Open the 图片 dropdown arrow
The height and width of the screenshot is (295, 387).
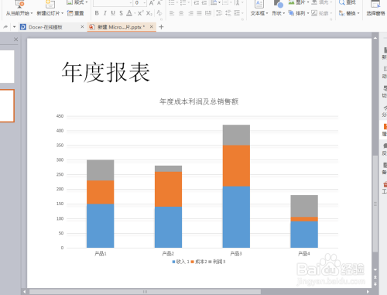pos(308,2)
